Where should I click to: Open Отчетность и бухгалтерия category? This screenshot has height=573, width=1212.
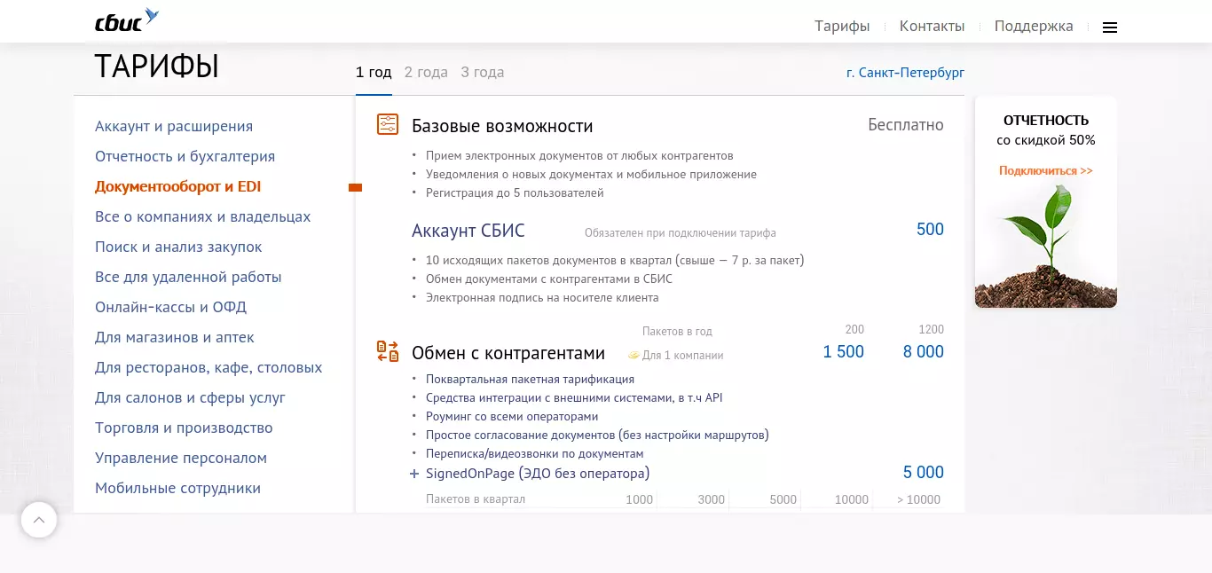185,156
